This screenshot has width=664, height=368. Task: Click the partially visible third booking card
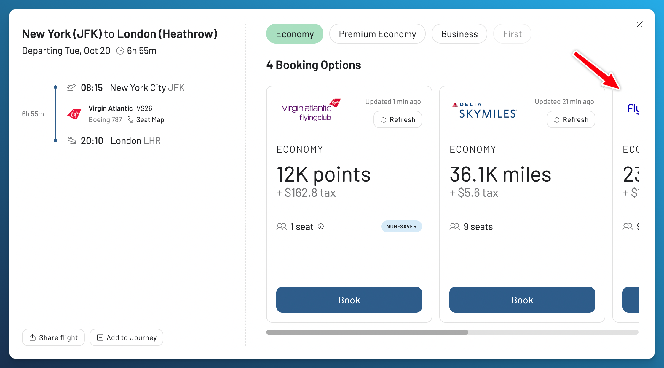pyautogui.click(x=625, y=204)
